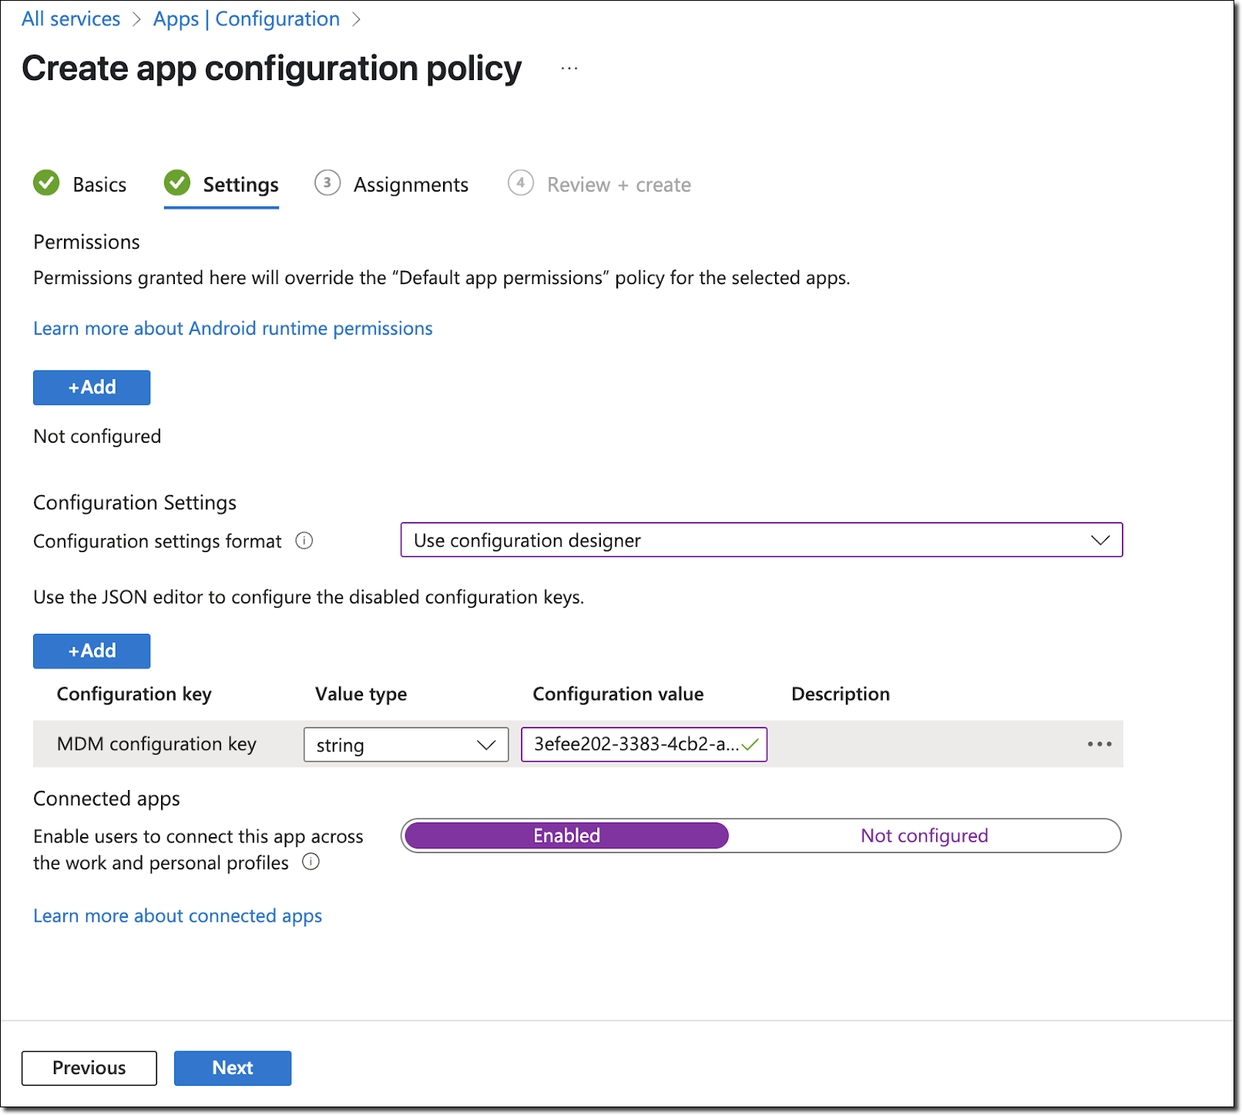Click the info icon beside Connected apps description

pos(310,862)
